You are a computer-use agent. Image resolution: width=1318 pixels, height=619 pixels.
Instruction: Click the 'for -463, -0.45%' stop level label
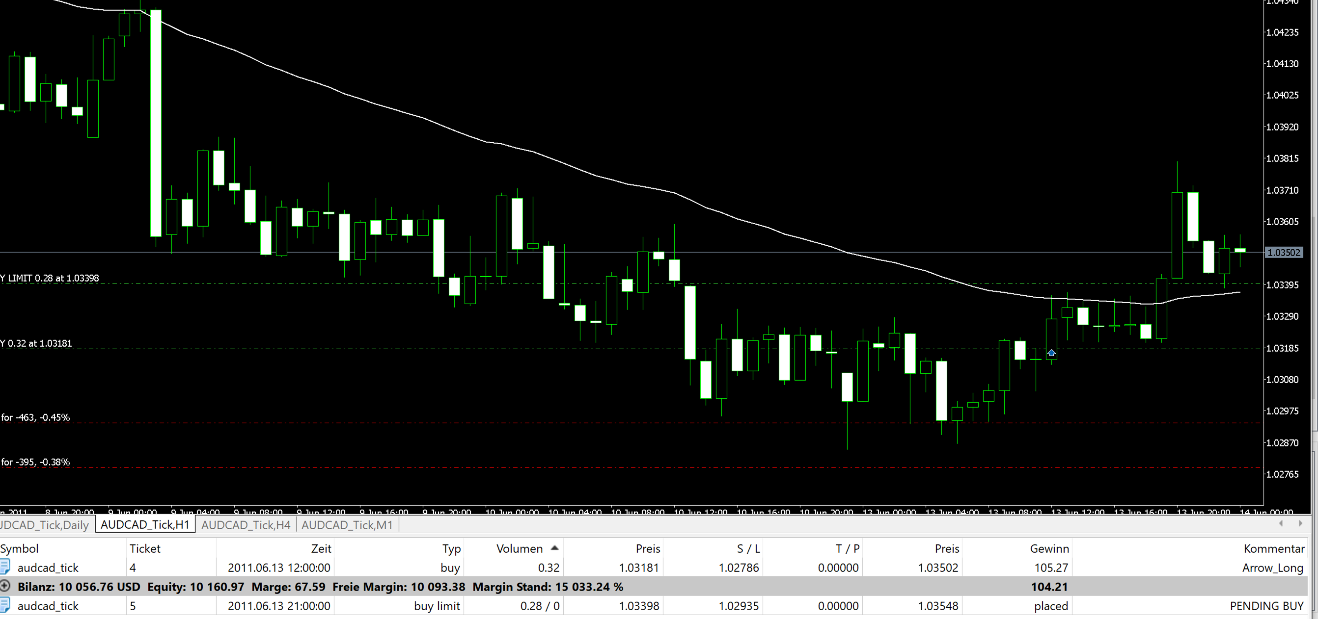pos(35,417)
